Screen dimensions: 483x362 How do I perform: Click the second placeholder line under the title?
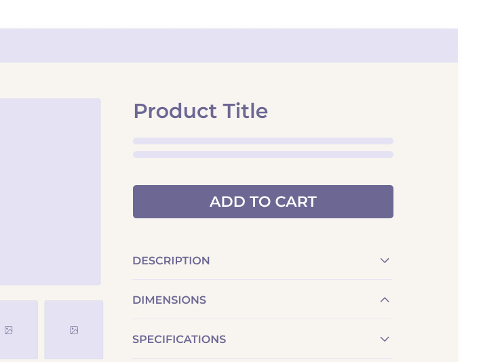coord(263,155)
